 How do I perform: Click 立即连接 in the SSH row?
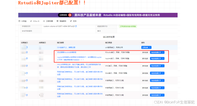pos(146,47)
